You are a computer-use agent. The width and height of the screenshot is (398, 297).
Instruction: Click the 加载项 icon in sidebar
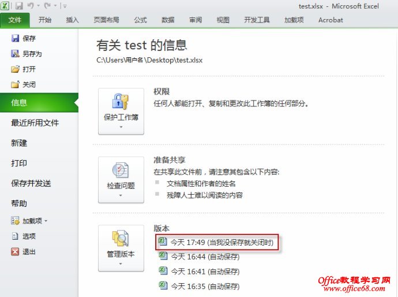point(15,221)
